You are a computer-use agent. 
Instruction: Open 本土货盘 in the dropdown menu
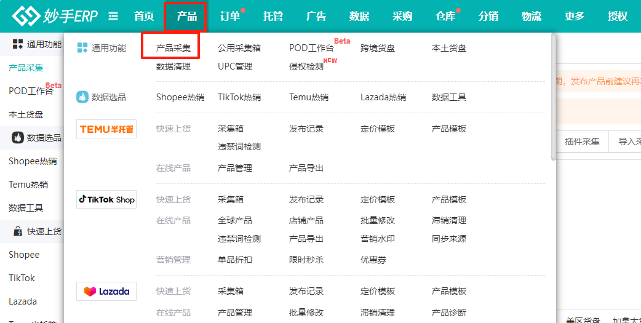(x=449, y=48)
